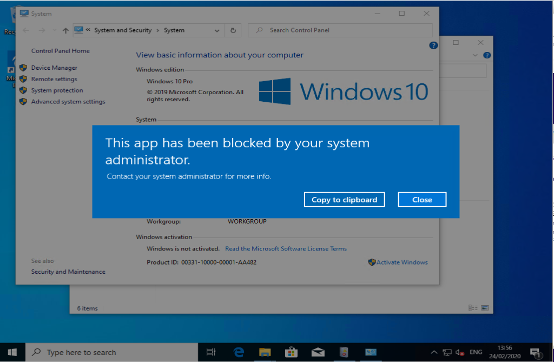The width and height of the screenshot is (554, 362).
Task: Click the Activate Windows link
Action: (402, 262)
